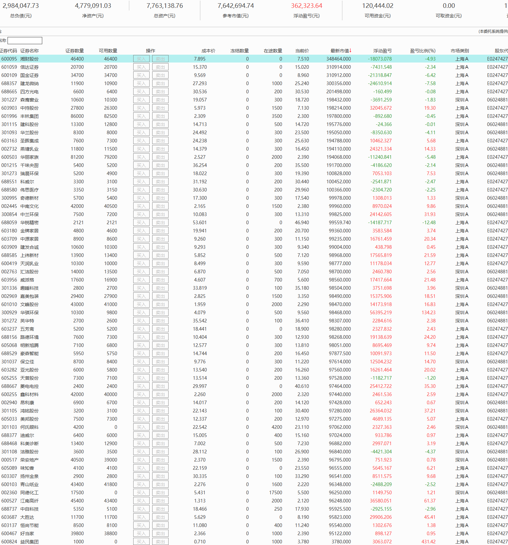Sort by the 盈亏比例(%) column header

point(423,51)
